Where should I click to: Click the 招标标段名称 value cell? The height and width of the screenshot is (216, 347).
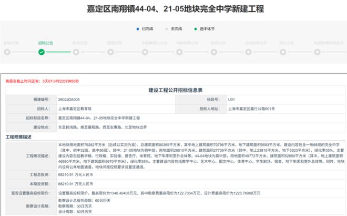coord(201,118)
